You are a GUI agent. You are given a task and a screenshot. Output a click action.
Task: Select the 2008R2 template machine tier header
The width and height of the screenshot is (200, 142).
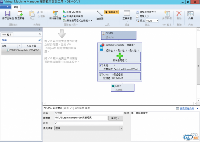121,45
